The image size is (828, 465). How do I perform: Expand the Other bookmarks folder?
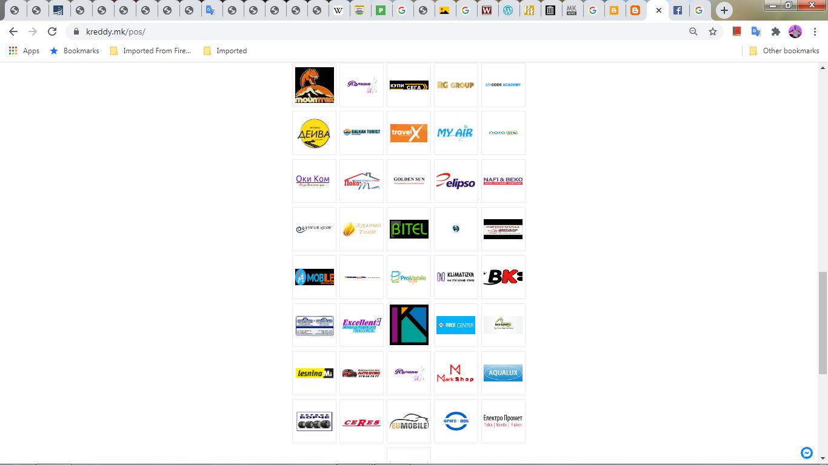click(784, 51)
